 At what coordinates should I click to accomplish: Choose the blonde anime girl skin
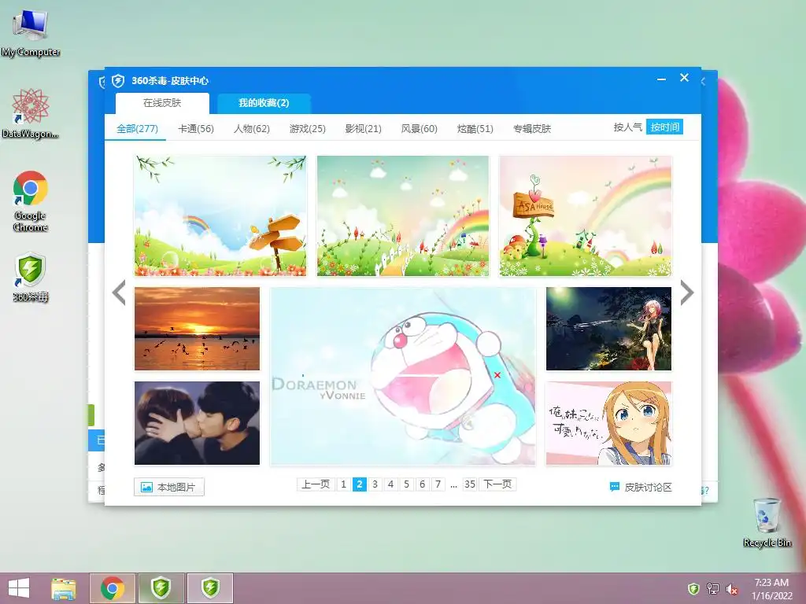click(608, 423)
